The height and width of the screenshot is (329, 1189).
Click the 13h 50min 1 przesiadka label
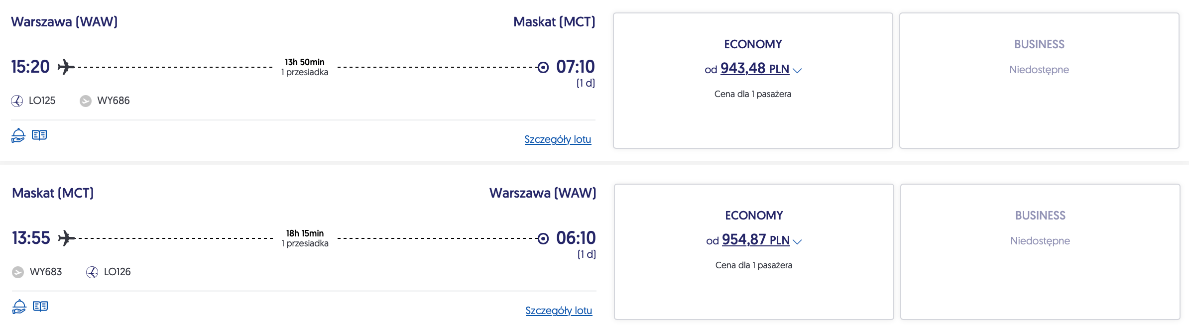(305, 67)
